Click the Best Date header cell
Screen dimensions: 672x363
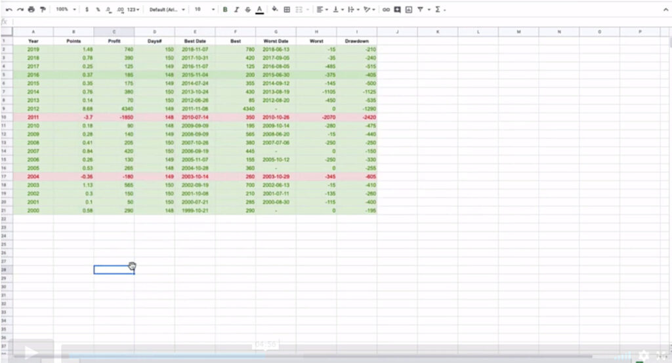click(195, 41)
